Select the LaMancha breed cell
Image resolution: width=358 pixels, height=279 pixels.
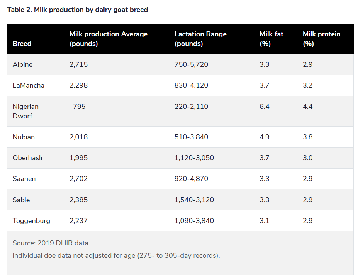click(28, 85)
